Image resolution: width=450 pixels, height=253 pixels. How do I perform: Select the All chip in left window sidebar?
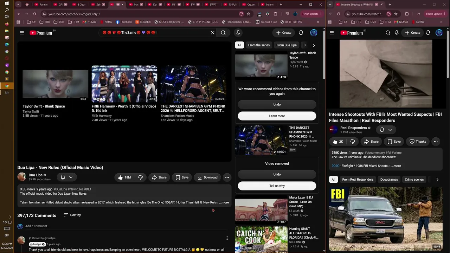[239, 45]
